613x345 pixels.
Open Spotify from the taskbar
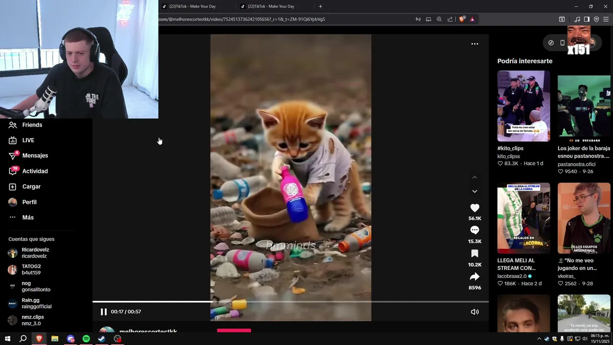[x=86, y=339]
